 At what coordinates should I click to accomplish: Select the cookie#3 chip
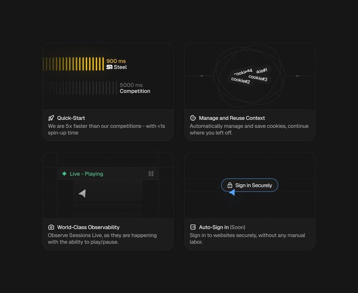pos(258,78)
